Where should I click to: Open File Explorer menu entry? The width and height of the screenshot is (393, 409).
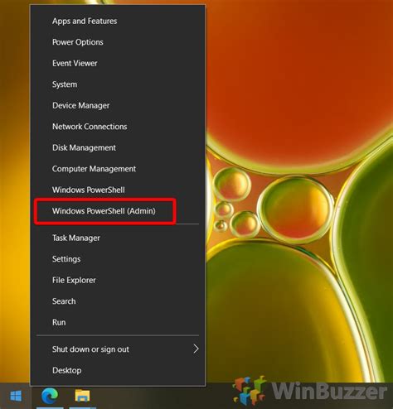tap(118, 280)
